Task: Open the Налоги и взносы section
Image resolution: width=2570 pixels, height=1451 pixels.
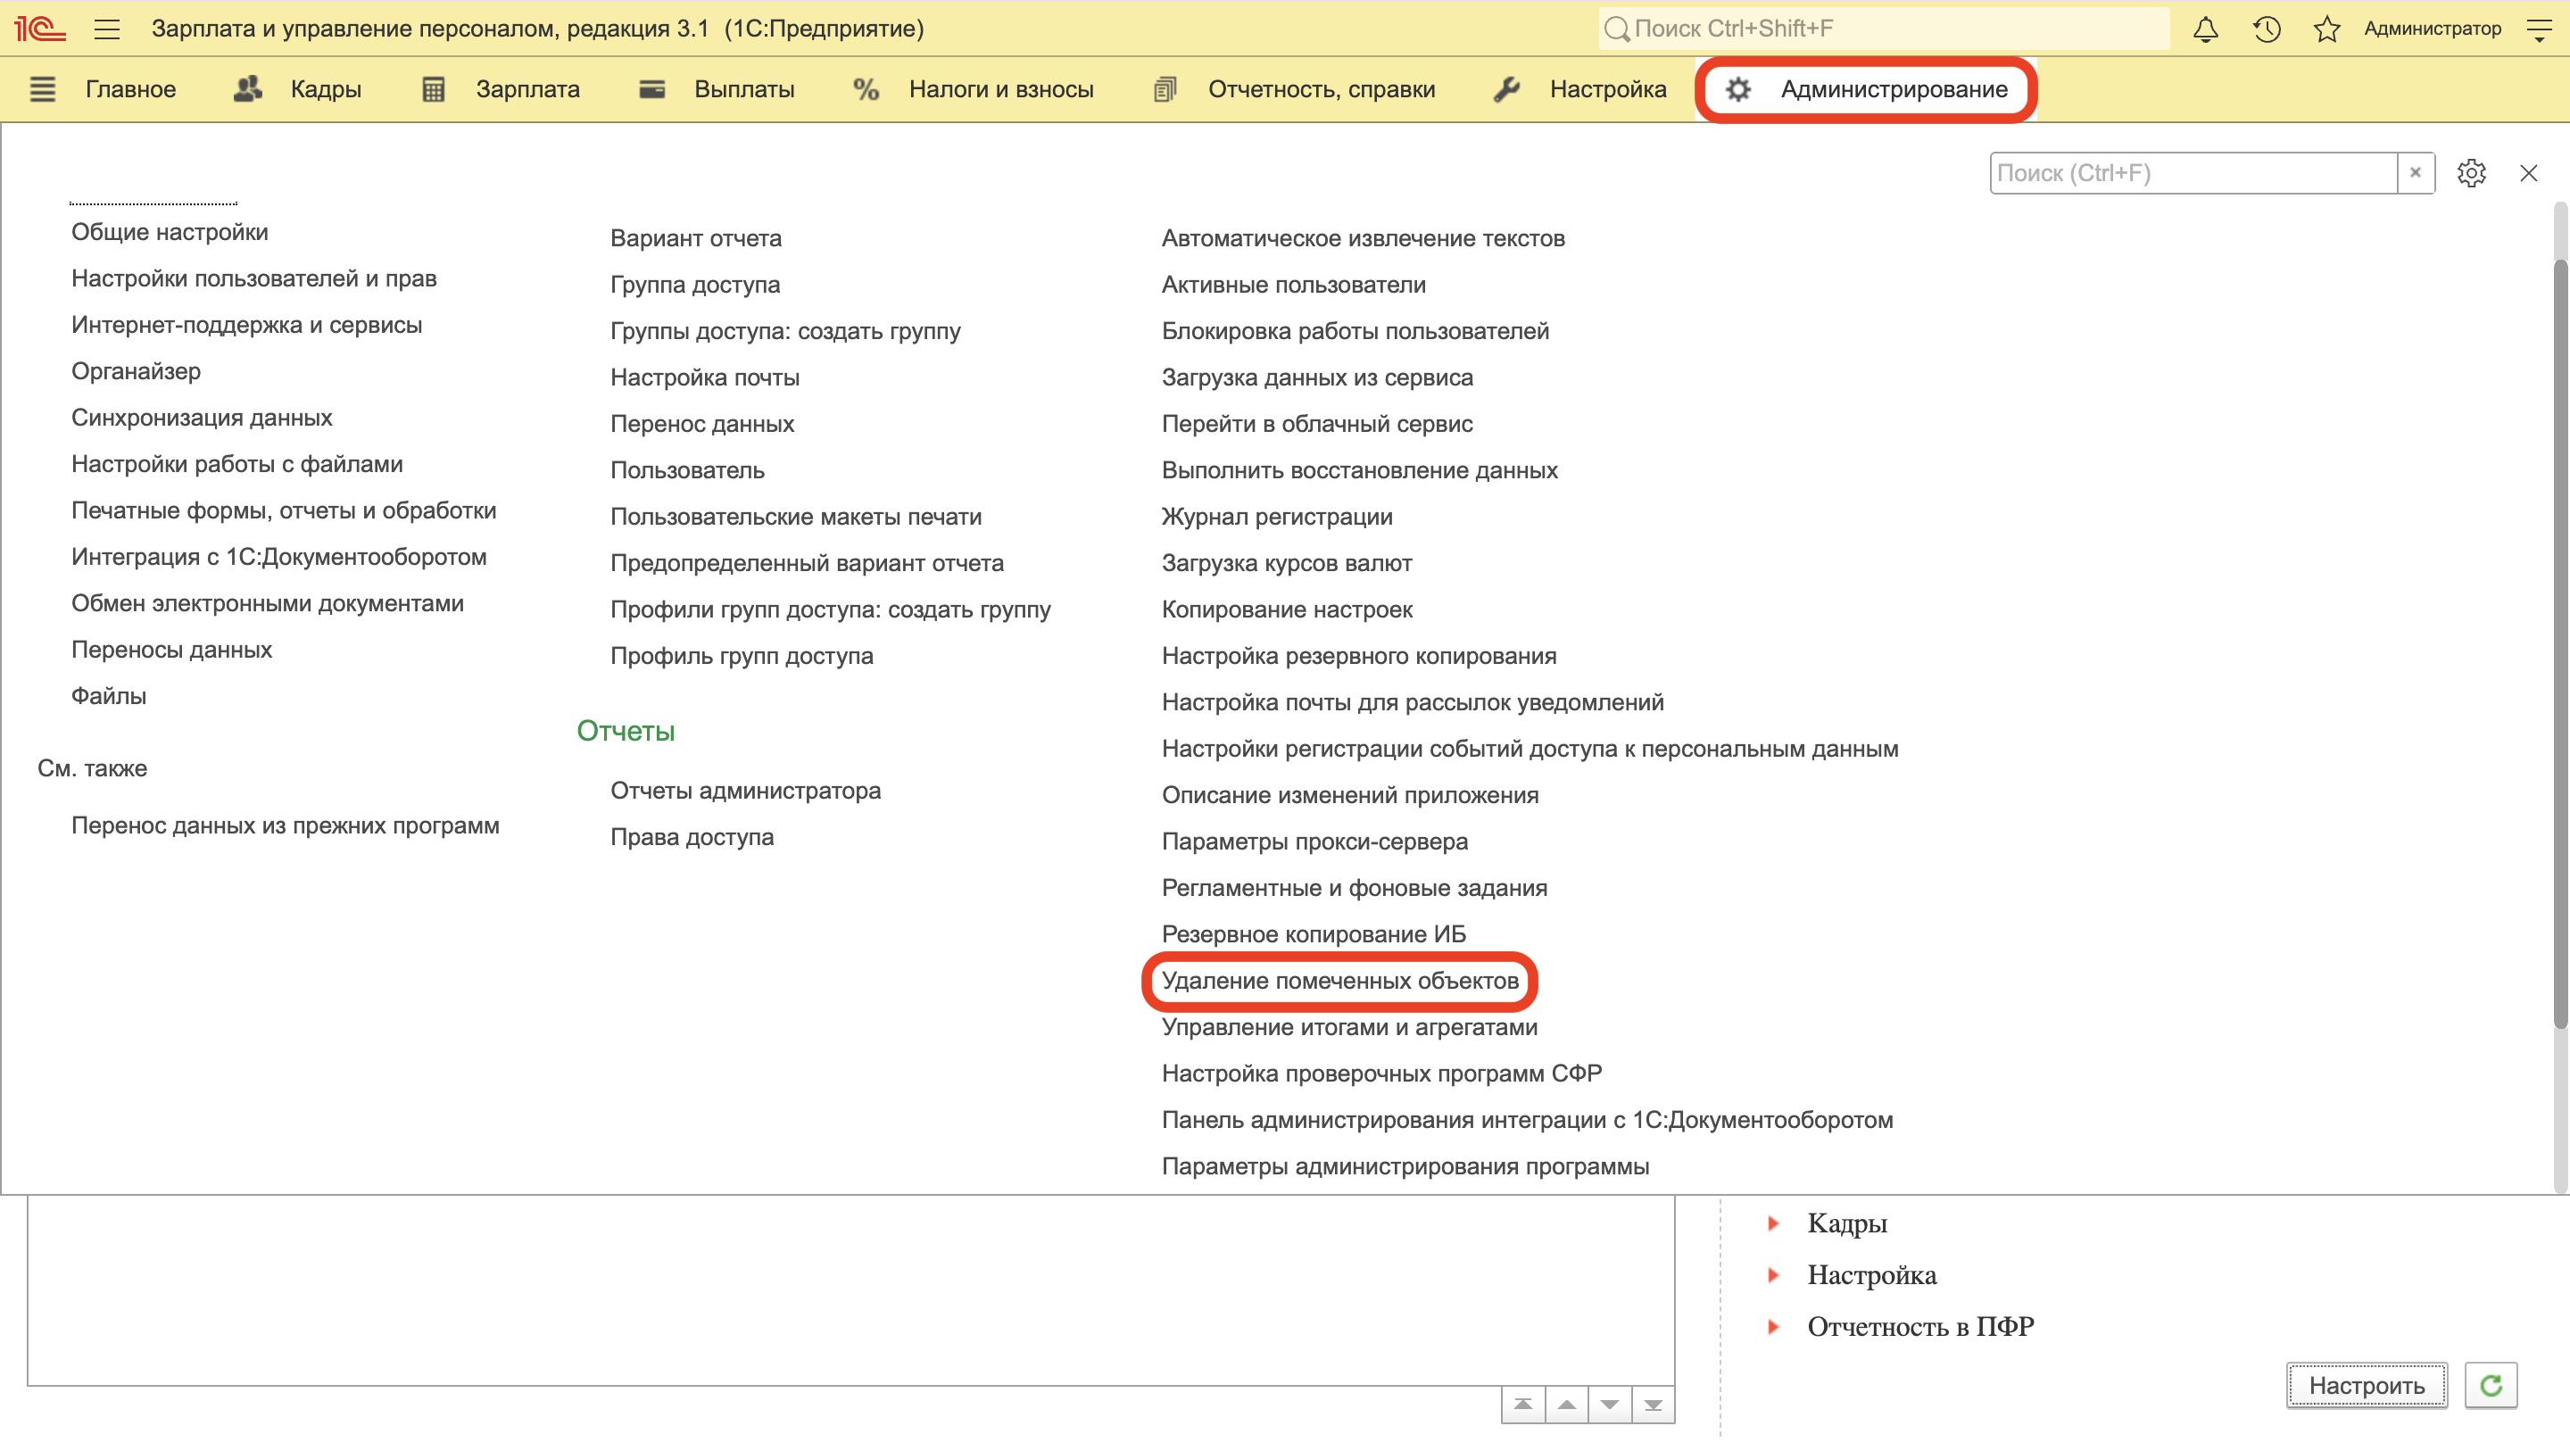Action: pos(1000,89)
